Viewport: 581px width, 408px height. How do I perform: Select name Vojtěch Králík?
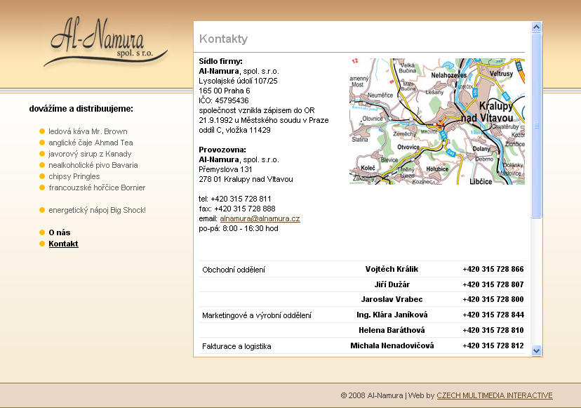click(x=392, y=269)
